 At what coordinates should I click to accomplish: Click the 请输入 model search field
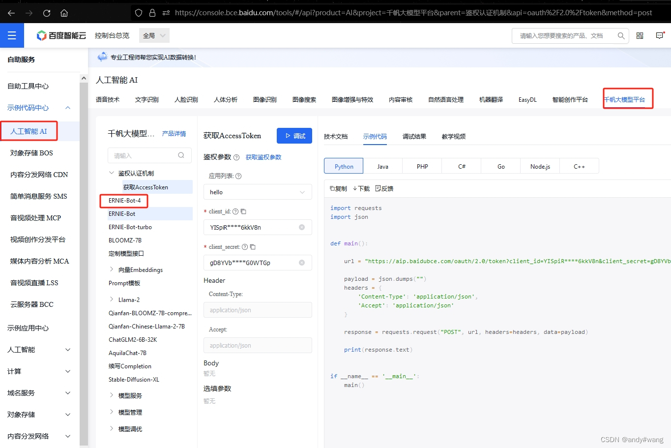(149, 155)
